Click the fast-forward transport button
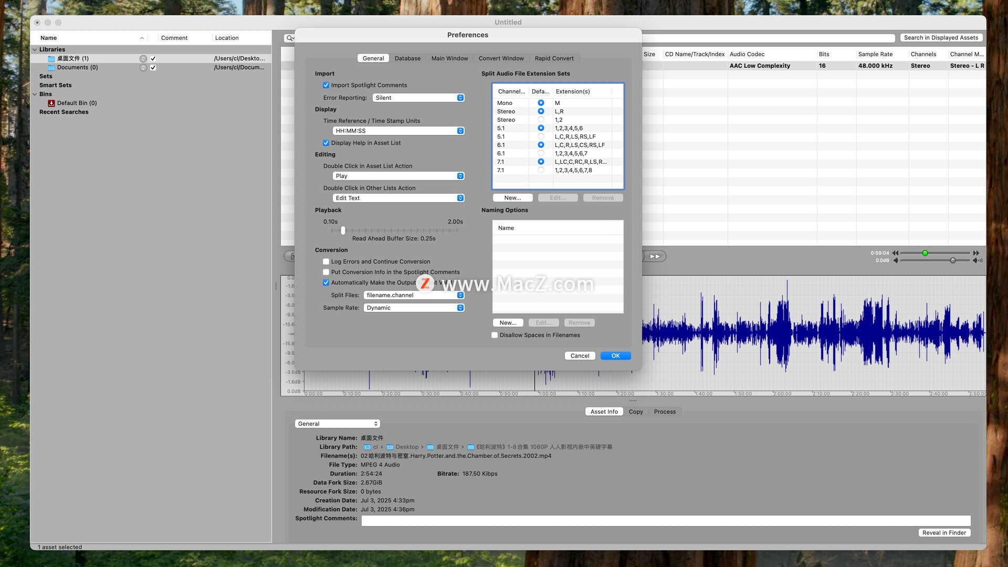Image resolution: width=1008 pixels, height=567 pixels. pyautogui.click(x=655, y=256)
